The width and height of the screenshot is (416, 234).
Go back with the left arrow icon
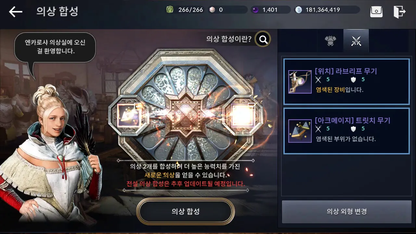[x=16, y=12]
